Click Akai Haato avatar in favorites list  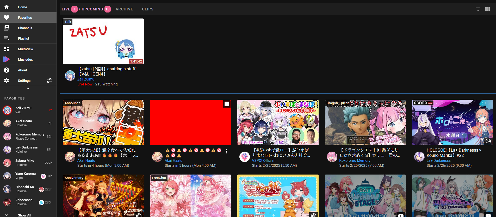click(7, 123)
